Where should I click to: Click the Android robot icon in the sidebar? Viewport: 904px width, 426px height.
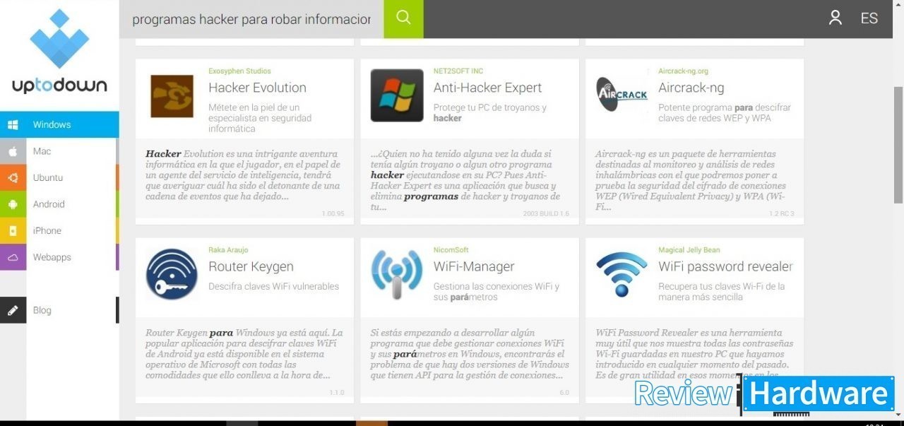tap(13, 204)
